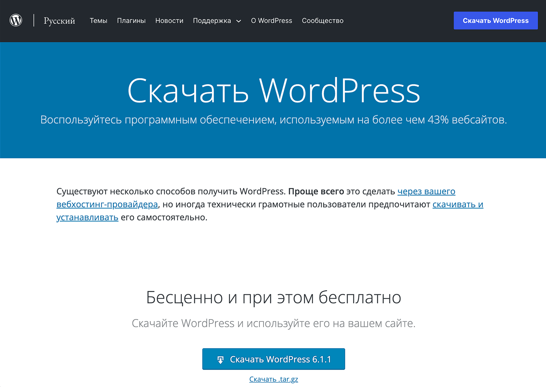Screen dimensions: 546x387
Task: Click the bold Проще всего text
Action: coord(316,191)
